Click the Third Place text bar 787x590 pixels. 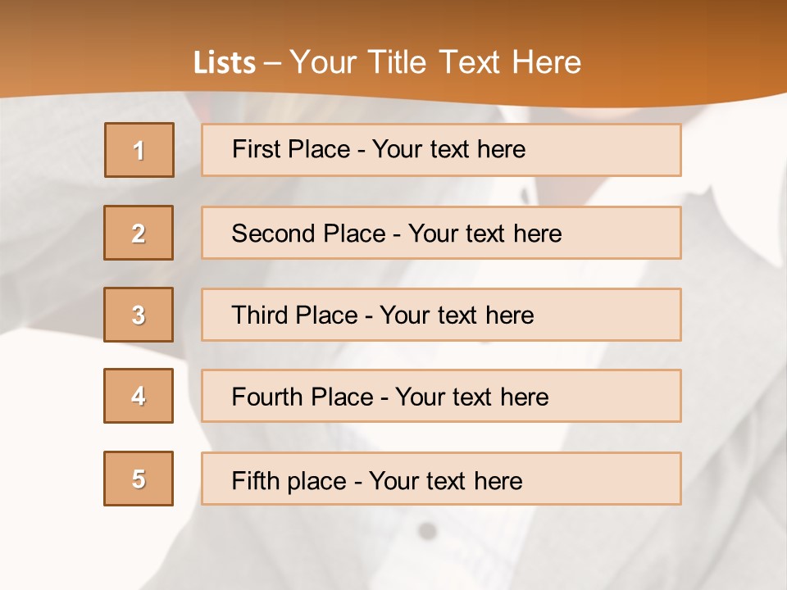click(441, 315)
